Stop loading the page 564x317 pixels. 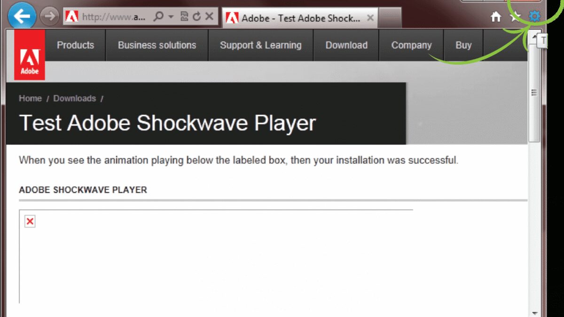[x=210, y=15]
